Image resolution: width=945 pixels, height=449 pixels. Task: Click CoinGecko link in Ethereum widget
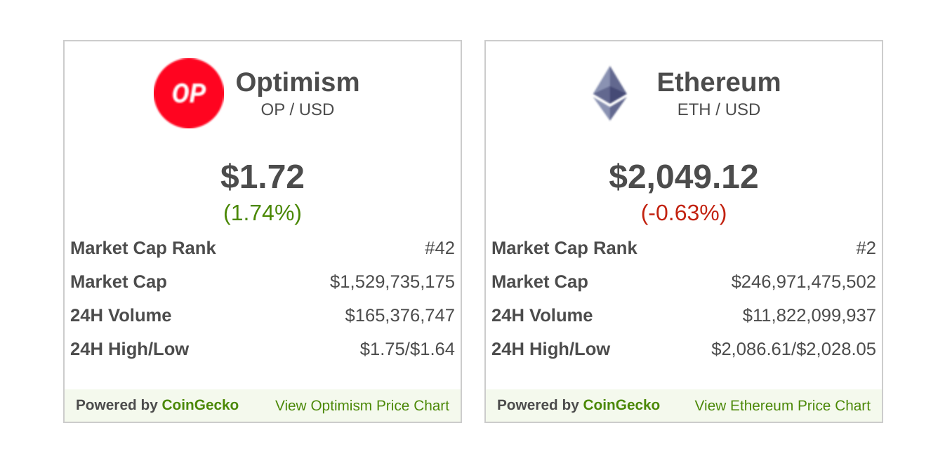(621, 405)
